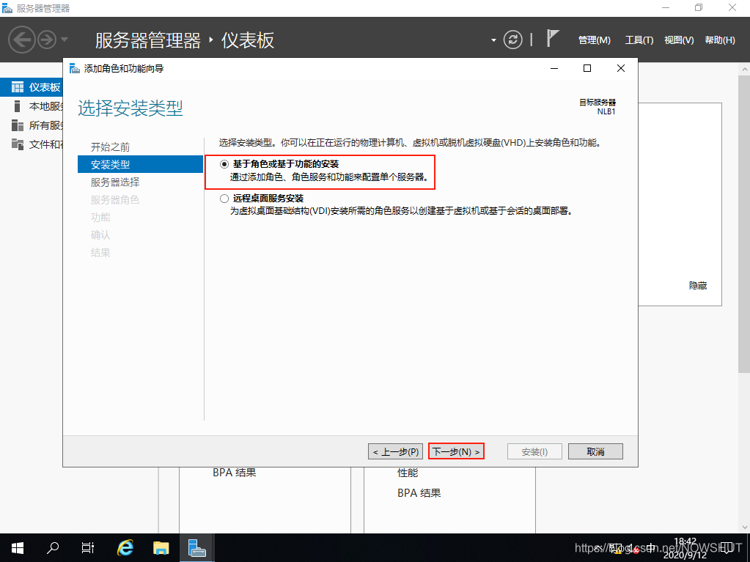Open Task View on the taskbar
The width and height of the screenshot is (750, 562).
pos(88,547)
